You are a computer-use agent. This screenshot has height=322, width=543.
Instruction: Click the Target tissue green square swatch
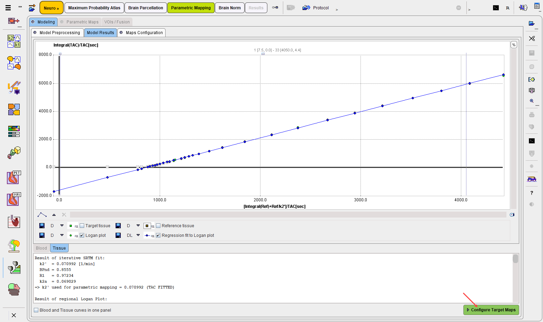71,226
